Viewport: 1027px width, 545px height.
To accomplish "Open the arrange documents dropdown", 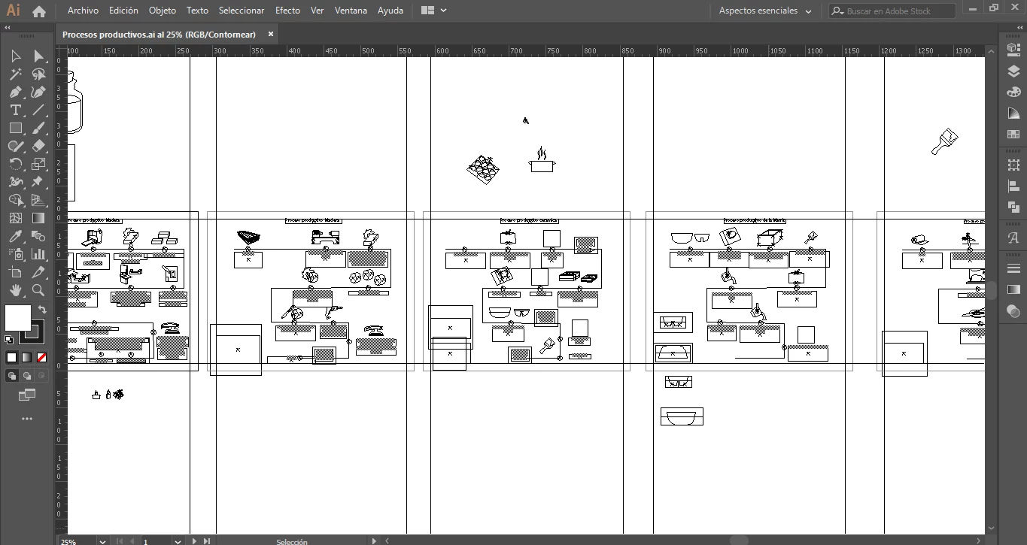I will [434, 11].
